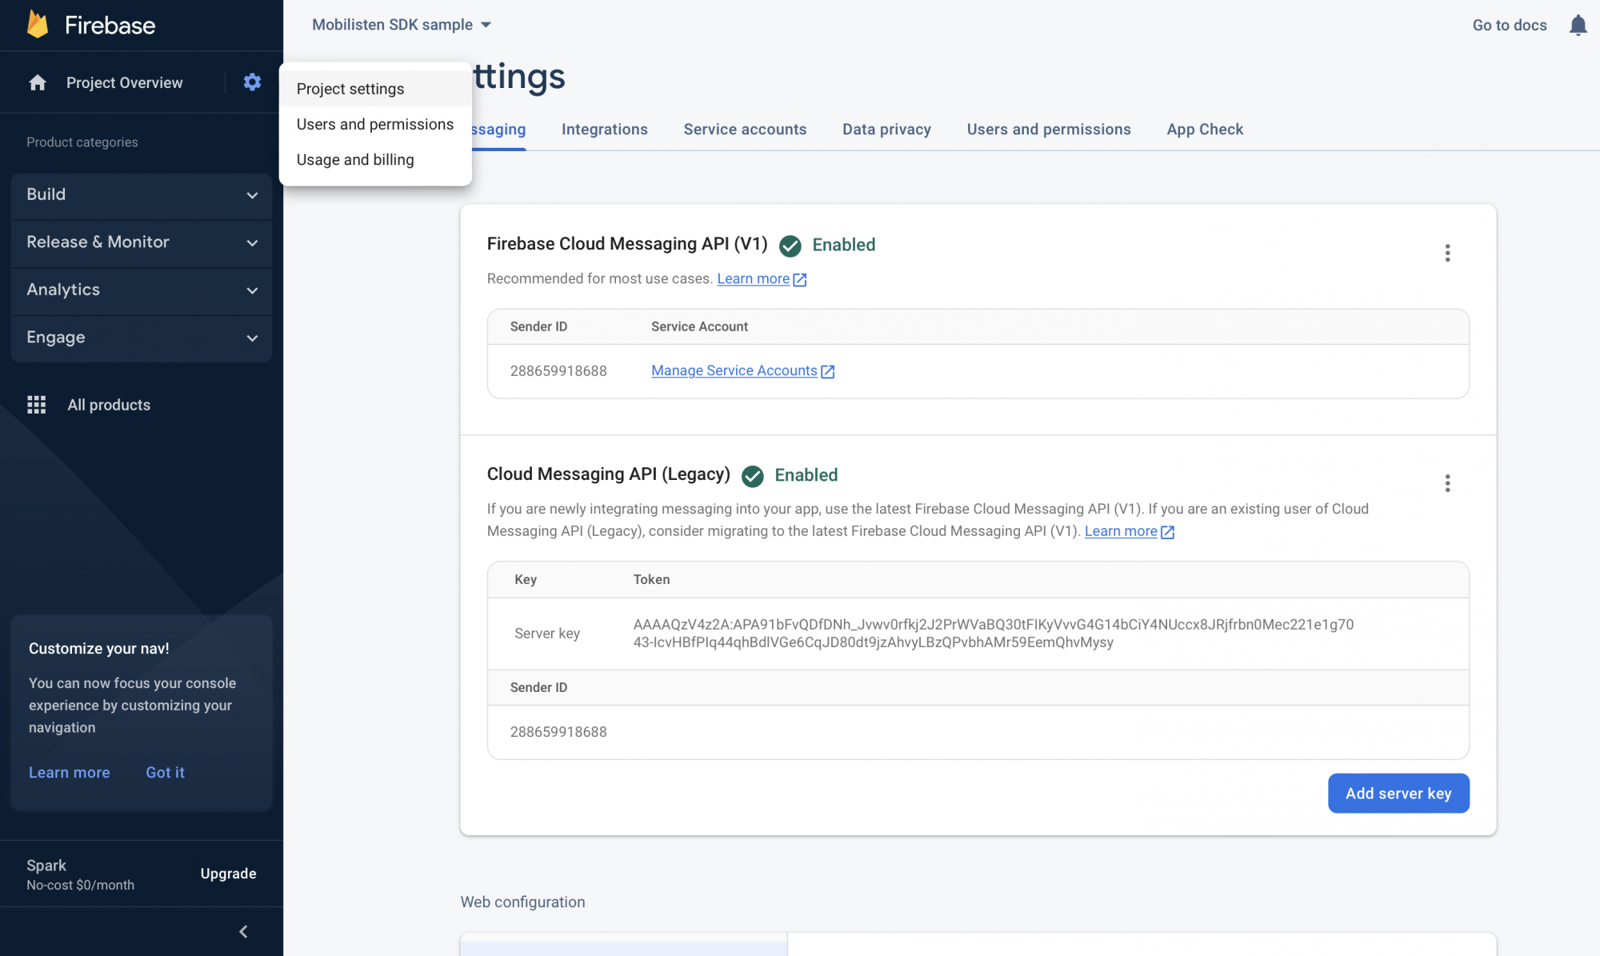Expand the Engage category

(142, 338)
